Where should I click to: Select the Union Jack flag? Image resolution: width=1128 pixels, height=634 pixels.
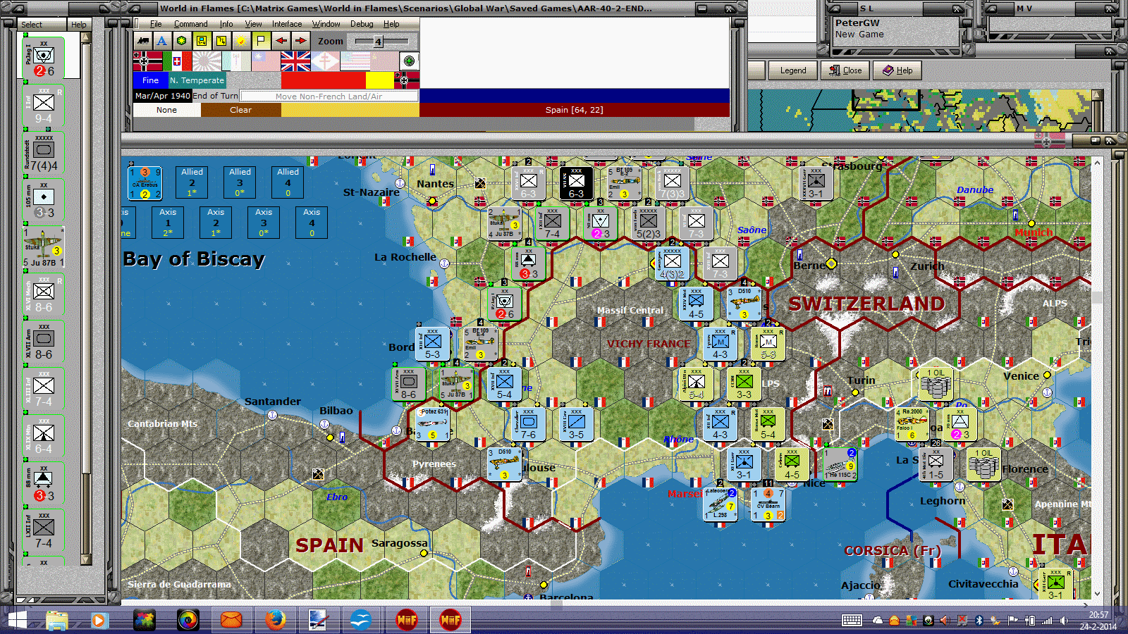[295, 61]
